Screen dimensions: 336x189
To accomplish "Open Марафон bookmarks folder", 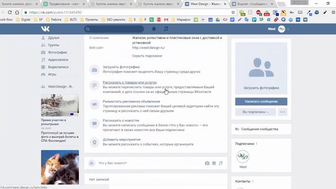I will click(x=181, y=19).
